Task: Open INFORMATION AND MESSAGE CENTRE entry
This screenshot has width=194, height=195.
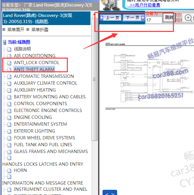Action: point(42,183)
